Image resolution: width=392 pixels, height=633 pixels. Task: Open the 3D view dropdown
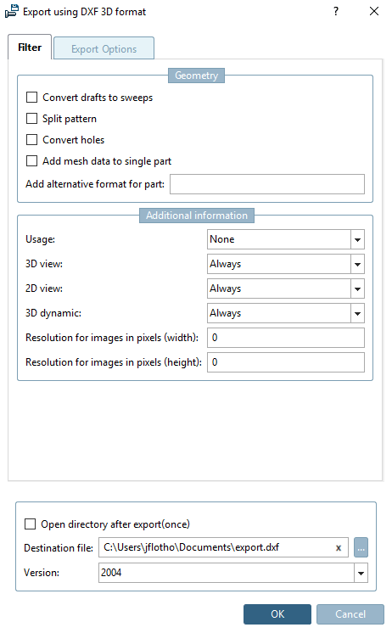[x=357, y=264]
